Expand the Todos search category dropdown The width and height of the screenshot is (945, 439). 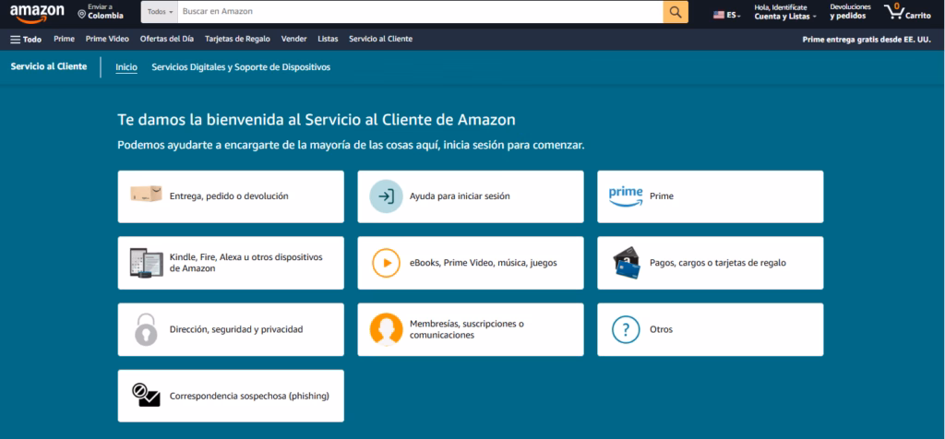[x=159, y=12]
